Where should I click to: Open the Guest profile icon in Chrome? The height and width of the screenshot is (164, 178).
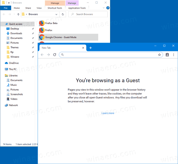pyautogui.click(x=167, y=55)
